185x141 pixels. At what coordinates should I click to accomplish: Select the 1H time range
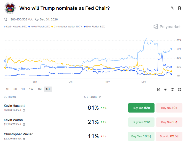7,89
